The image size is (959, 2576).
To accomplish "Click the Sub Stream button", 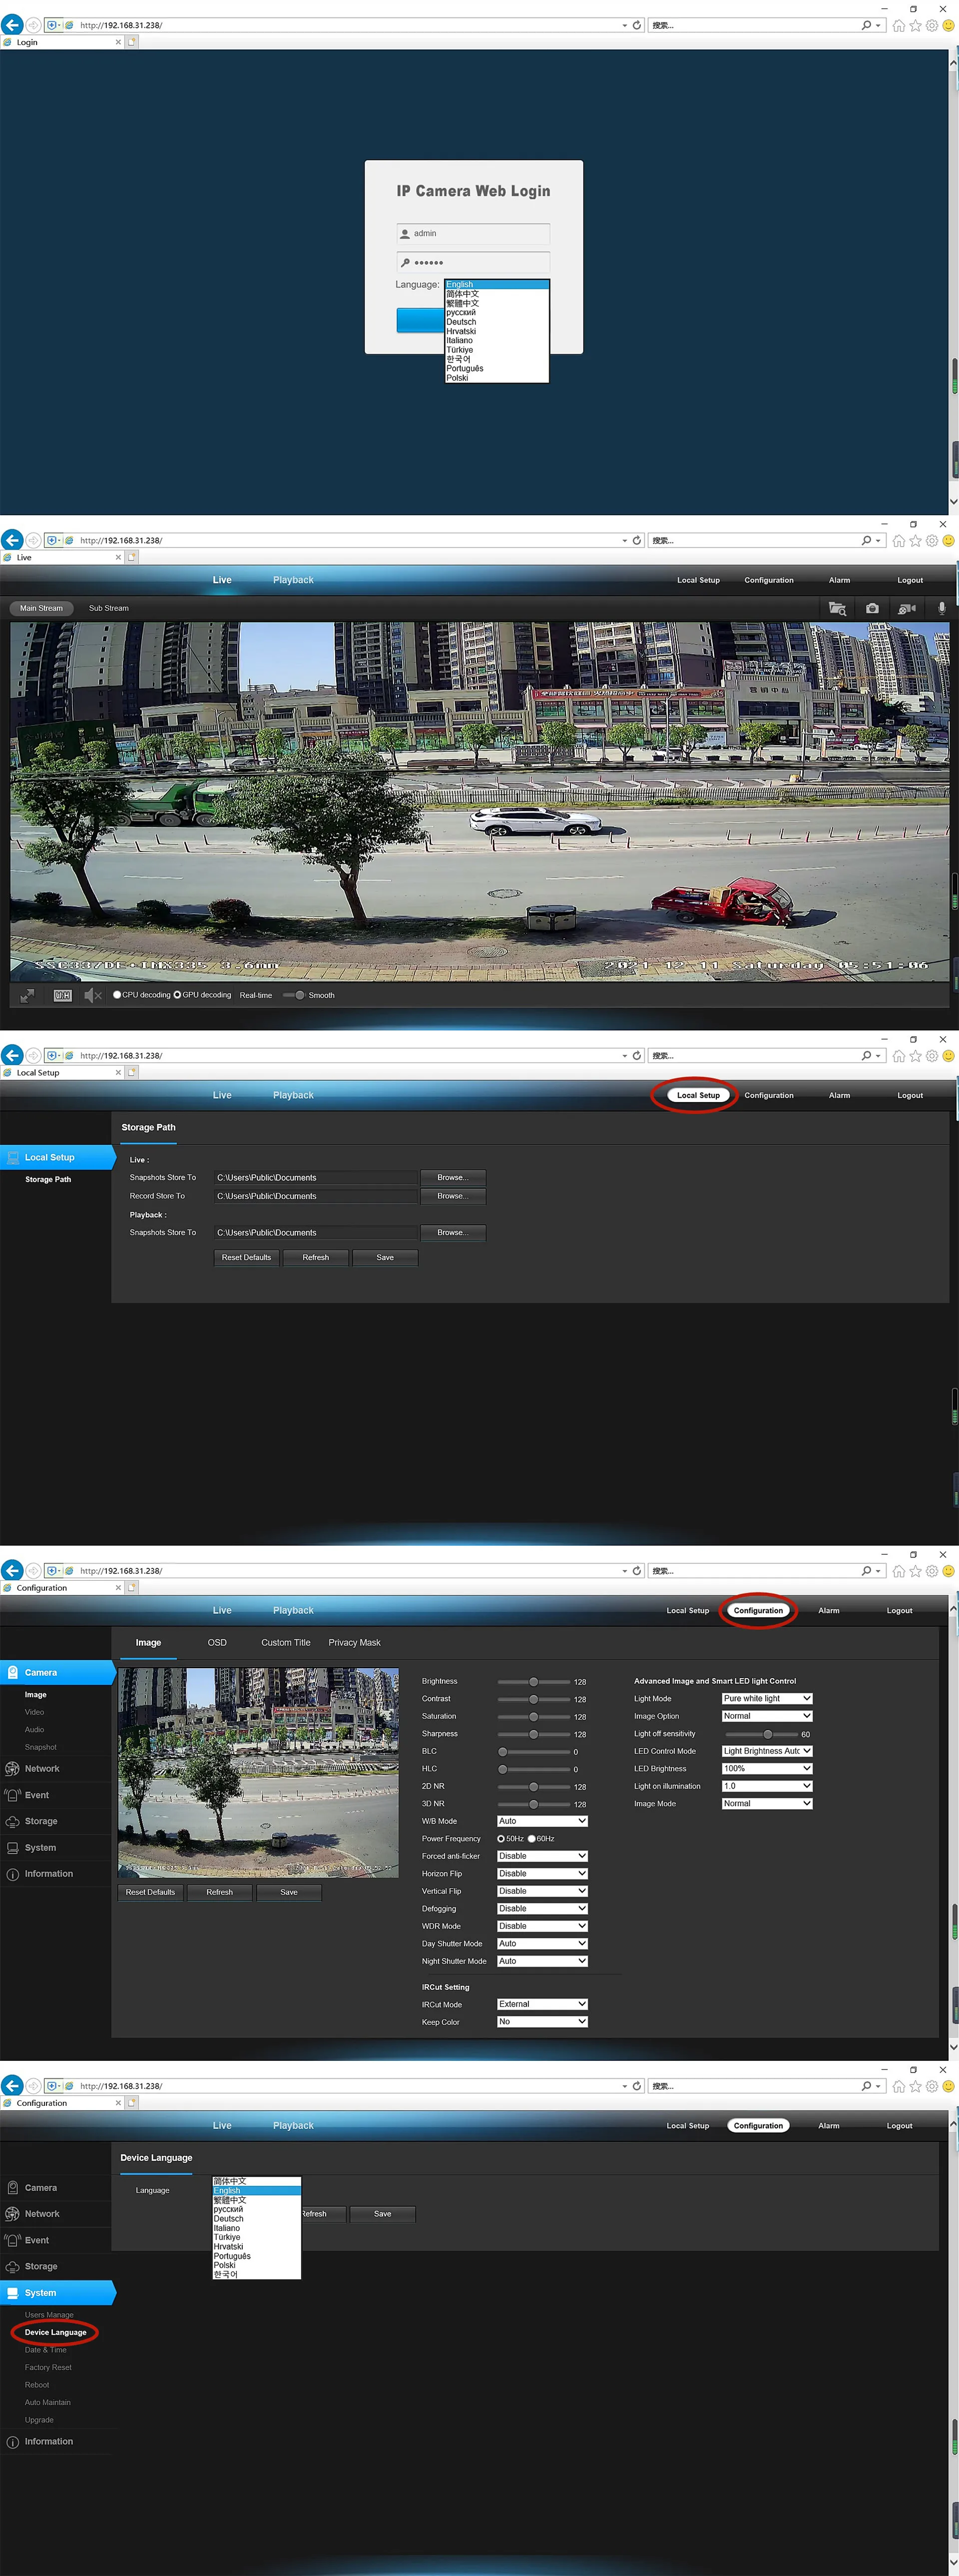I will [108, 608].
